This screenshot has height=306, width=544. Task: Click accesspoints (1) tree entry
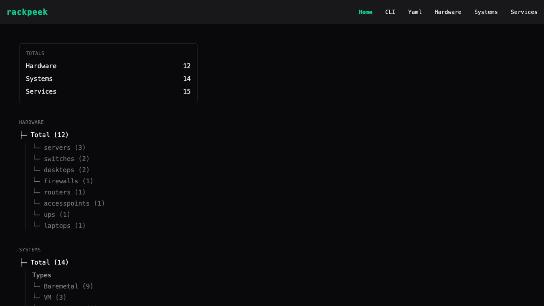click(x=74, y=204)
